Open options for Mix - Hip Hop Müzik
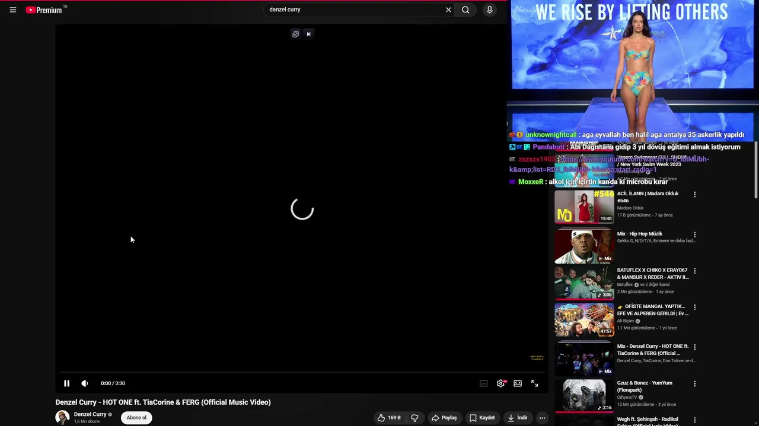The height and width of the screenshot is (426, 759). pyautogui.click(x=695, y=234)
